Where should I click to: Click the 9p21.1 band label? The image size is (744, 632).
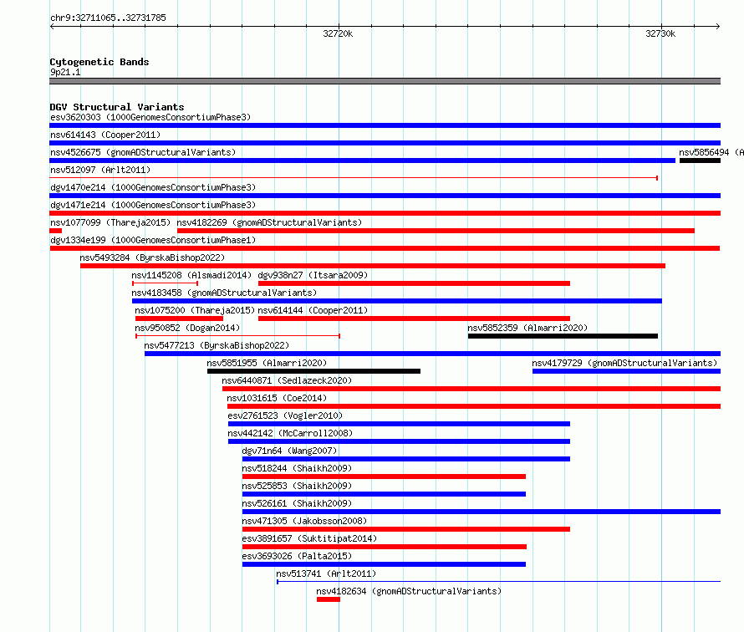(65, 72)
